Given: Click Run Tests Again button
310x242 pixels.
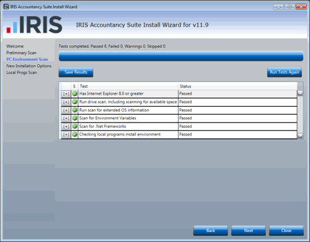Looking at the screenshot, I should (285, 72).
